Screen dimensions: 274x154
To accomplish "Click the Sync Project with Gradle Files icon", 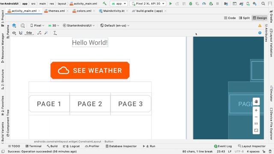I will (x=241, y=3).
